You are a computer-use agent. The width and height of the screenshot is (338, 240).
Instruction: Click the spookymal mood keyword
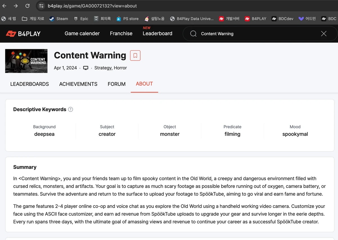[x=295, y=134]
